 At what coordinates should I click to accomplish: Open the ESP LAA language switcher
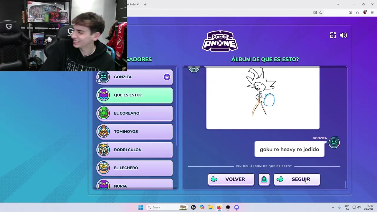(347, 207)
